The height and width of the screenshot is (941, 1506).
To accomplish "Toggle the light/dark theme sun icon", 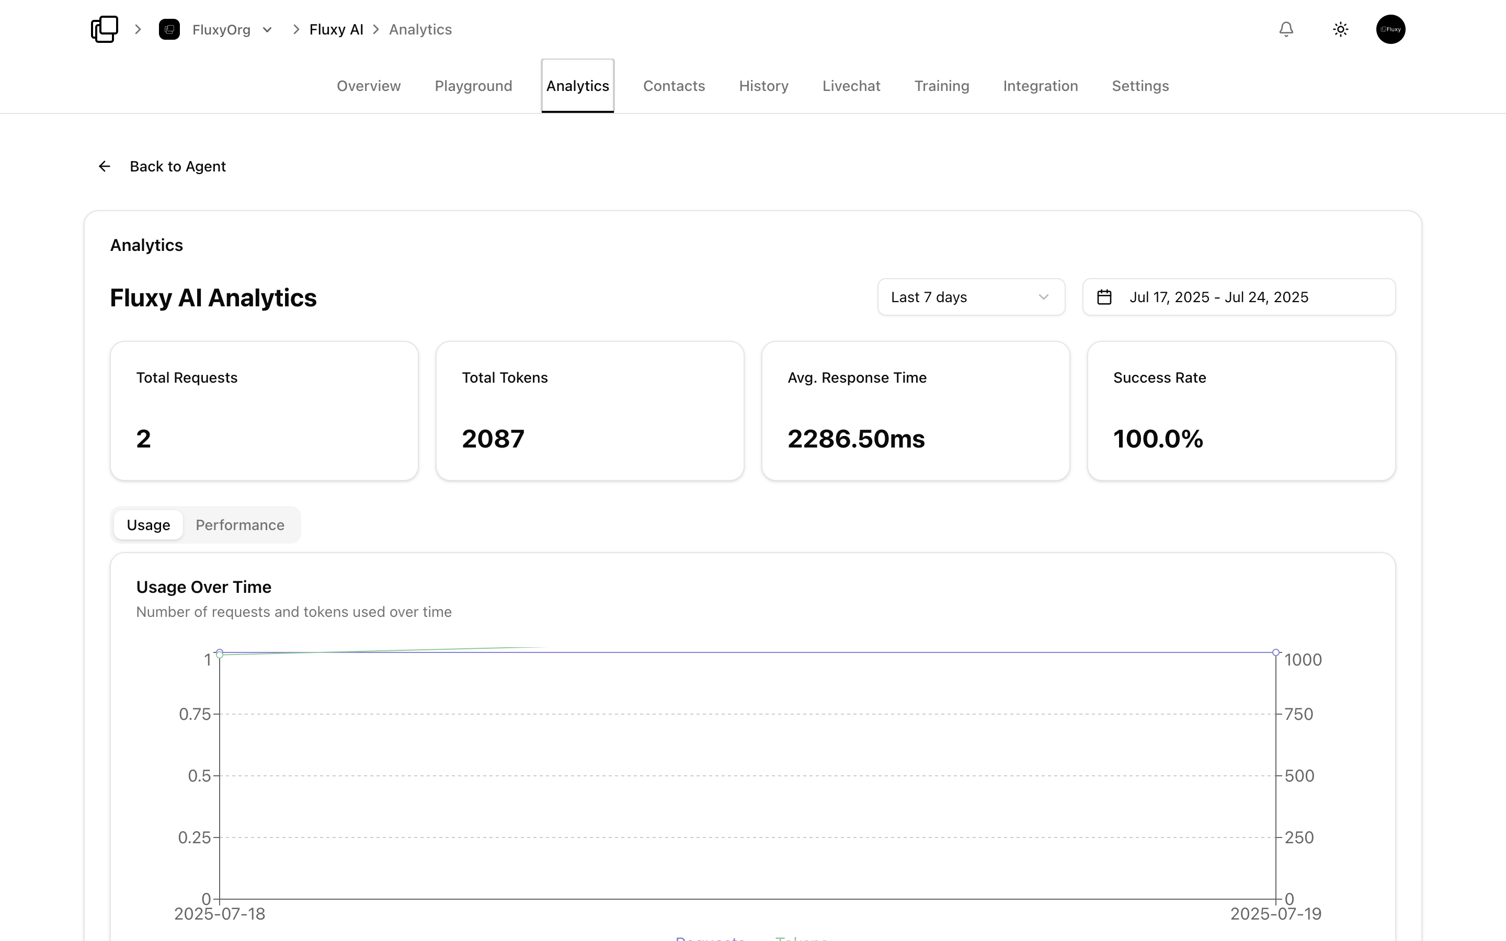I will [x=1340, y=29].
